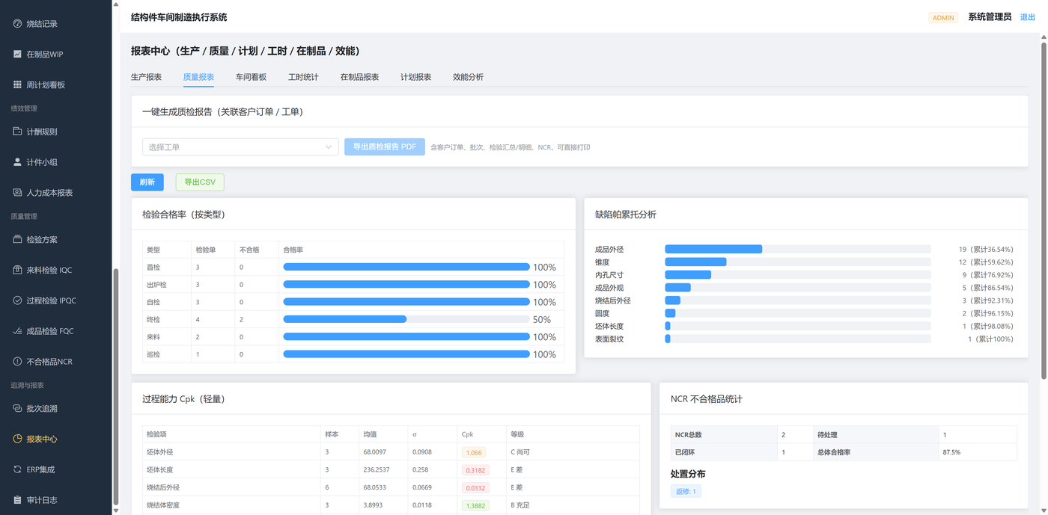This screenshot has width=1048, height=515.
Task: Click the 返修: 1 disposition tag
Action: click(x=686, y=491)
